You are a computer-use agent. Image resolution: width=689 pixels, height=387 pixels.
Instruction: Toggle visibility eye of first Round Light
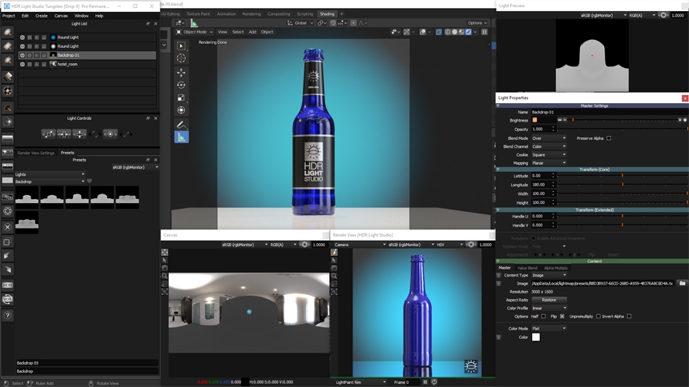22,38
